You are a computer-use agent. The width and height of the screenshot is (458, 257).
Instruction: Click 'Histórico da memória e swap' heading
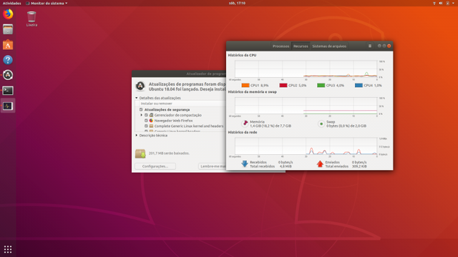(x=253, y=92)
